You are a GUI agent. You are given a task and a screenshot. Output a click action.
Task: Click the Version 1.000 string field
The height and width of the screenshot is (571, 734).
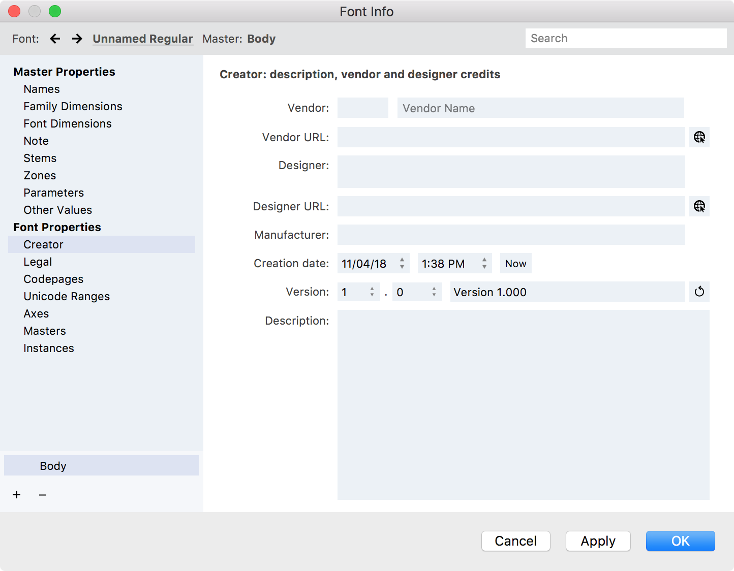coord(568,292)
